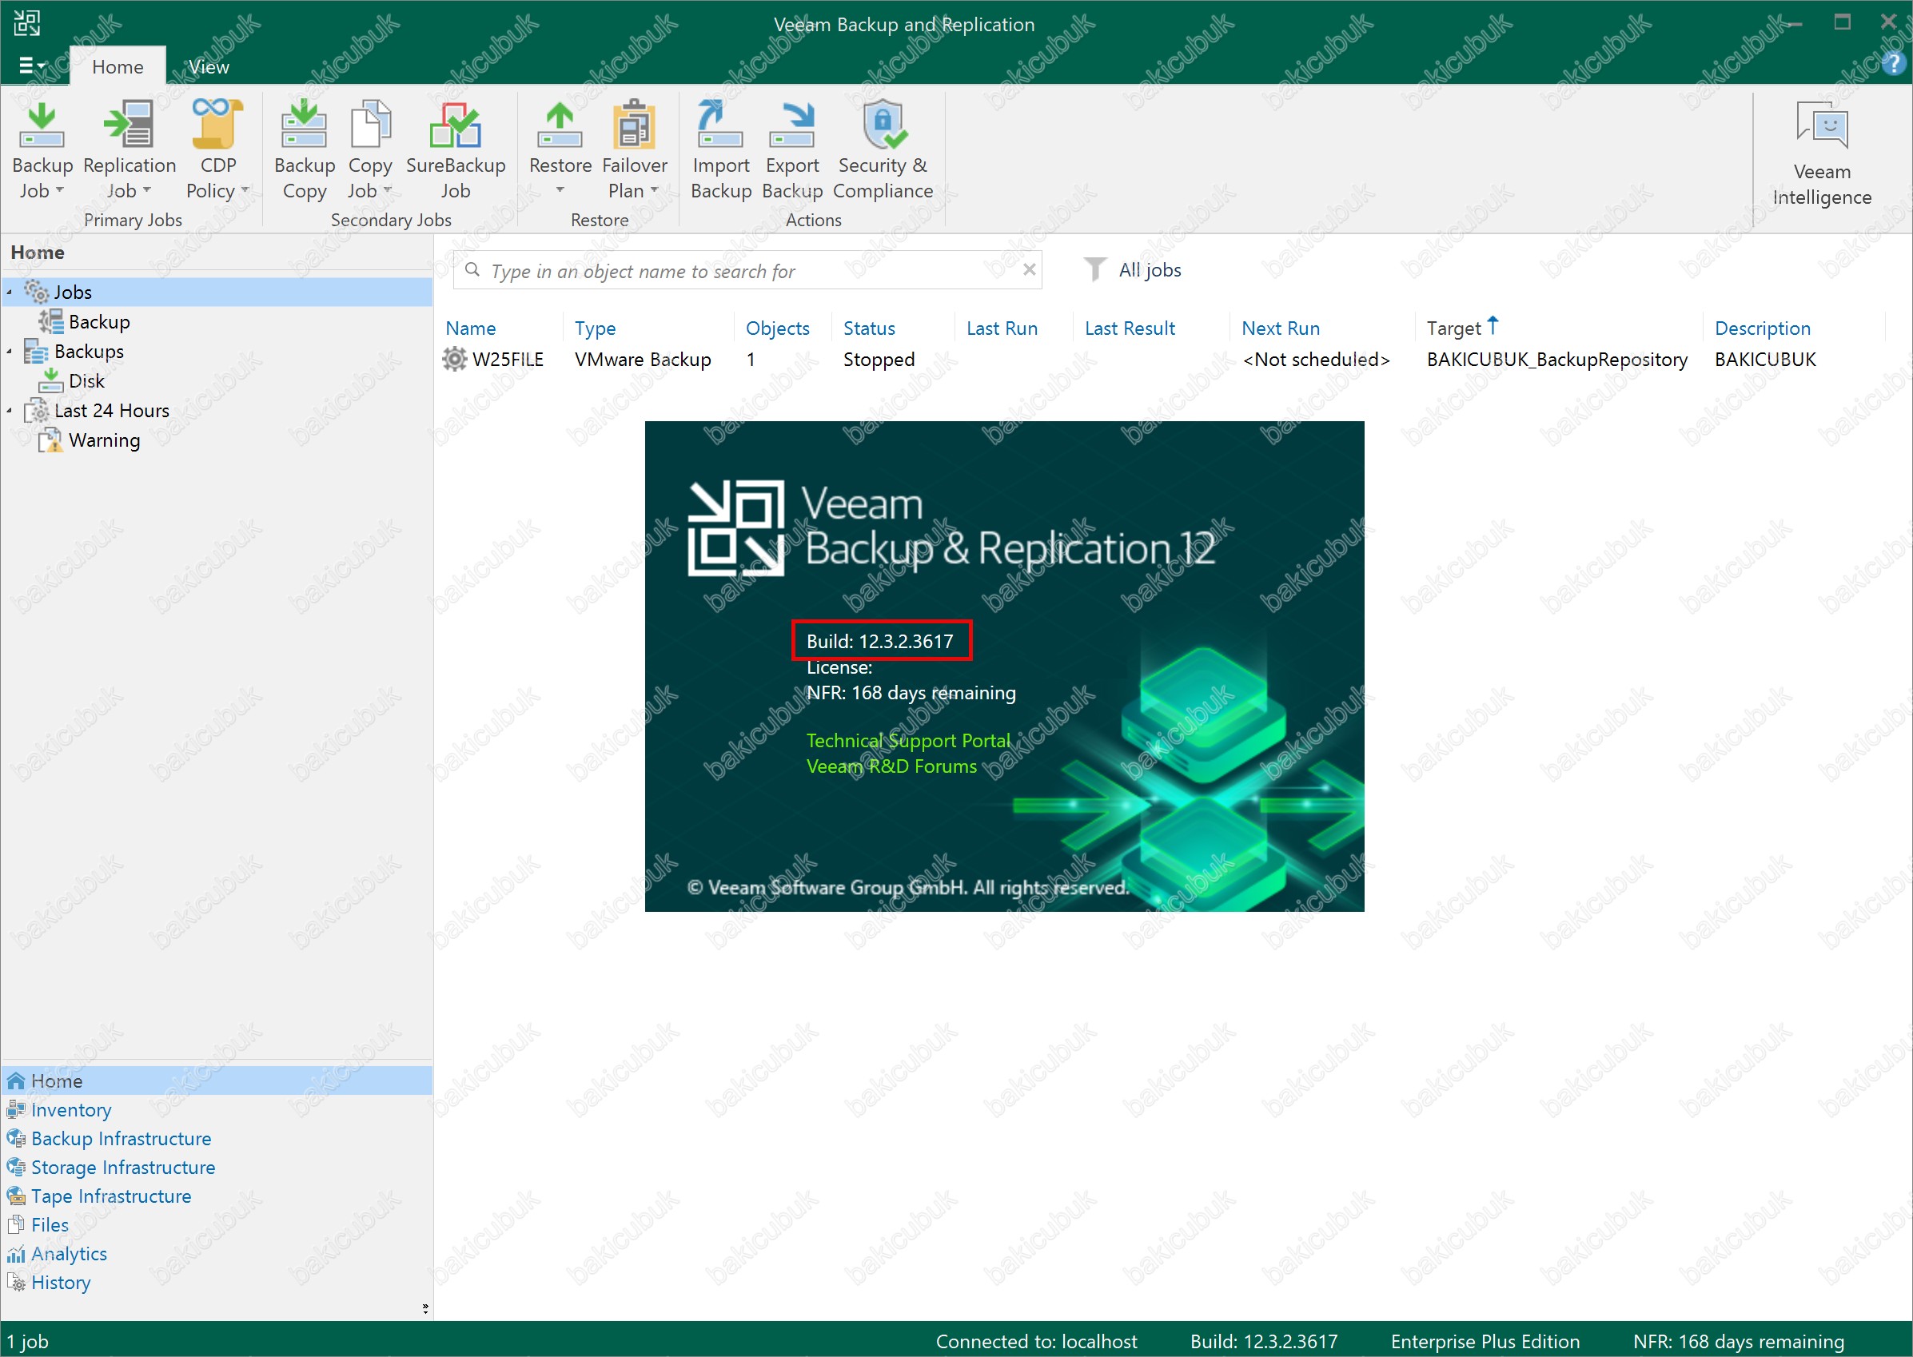Launch Import Backup action
1913x1357 pixels.
[x=720, y=150]
